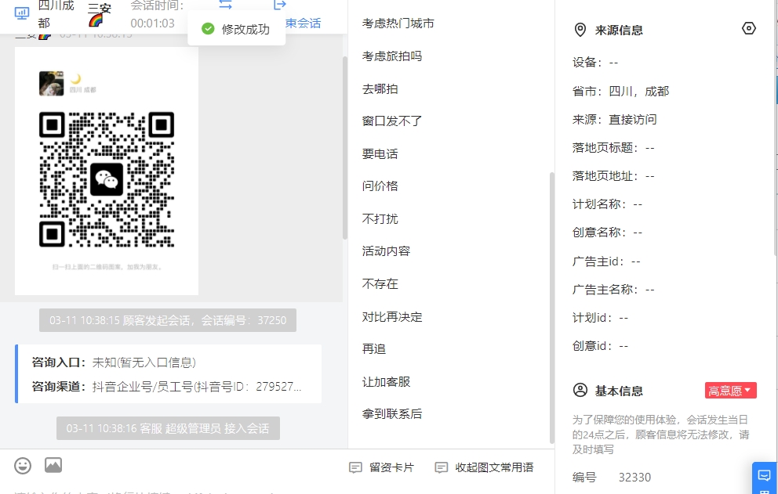The height and width of the screenshot is (494, 778).
Task: Click the person icon next to 基本信息
Action: tap(580, 391)
